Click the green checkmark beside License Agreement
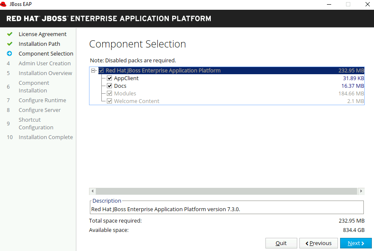Image resolution: width=374 pixels, height=251 pixels. (x=10, y=34)
